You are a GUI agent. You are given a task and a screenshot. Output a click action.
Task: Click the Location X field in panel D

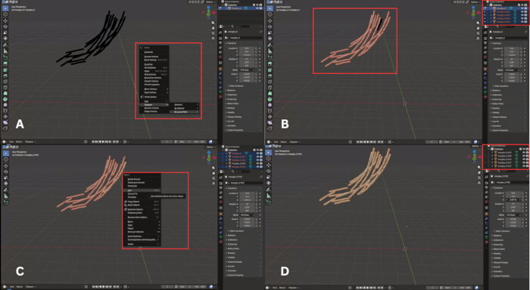513,193
